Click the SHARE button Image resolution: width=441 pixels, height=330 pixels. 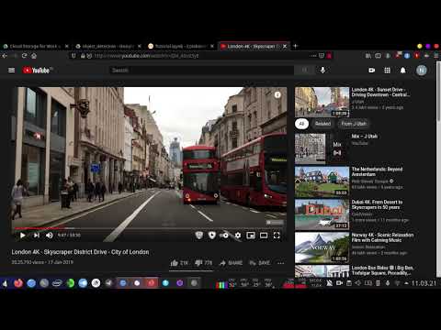point(232,263)
